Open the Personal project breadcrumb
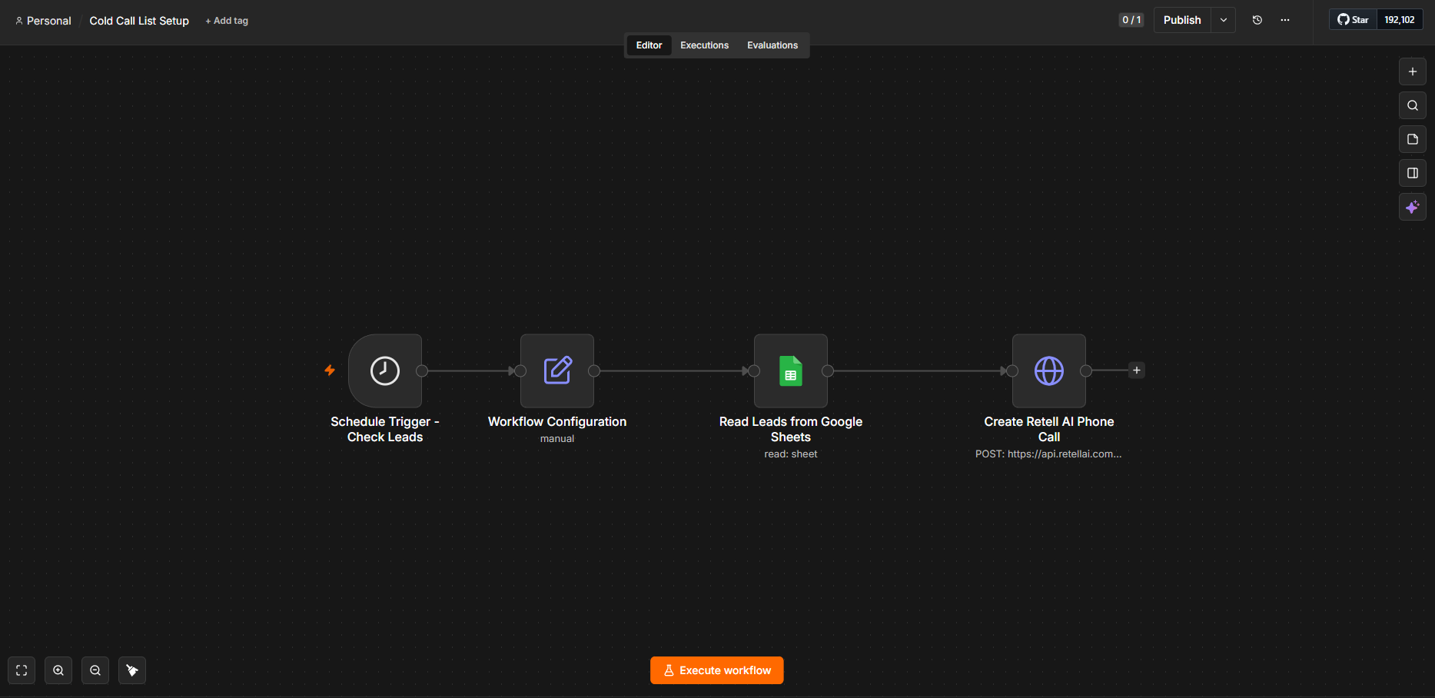This screenshot has height=698, width=1435. pyautogui.click(x=43, y=21)
